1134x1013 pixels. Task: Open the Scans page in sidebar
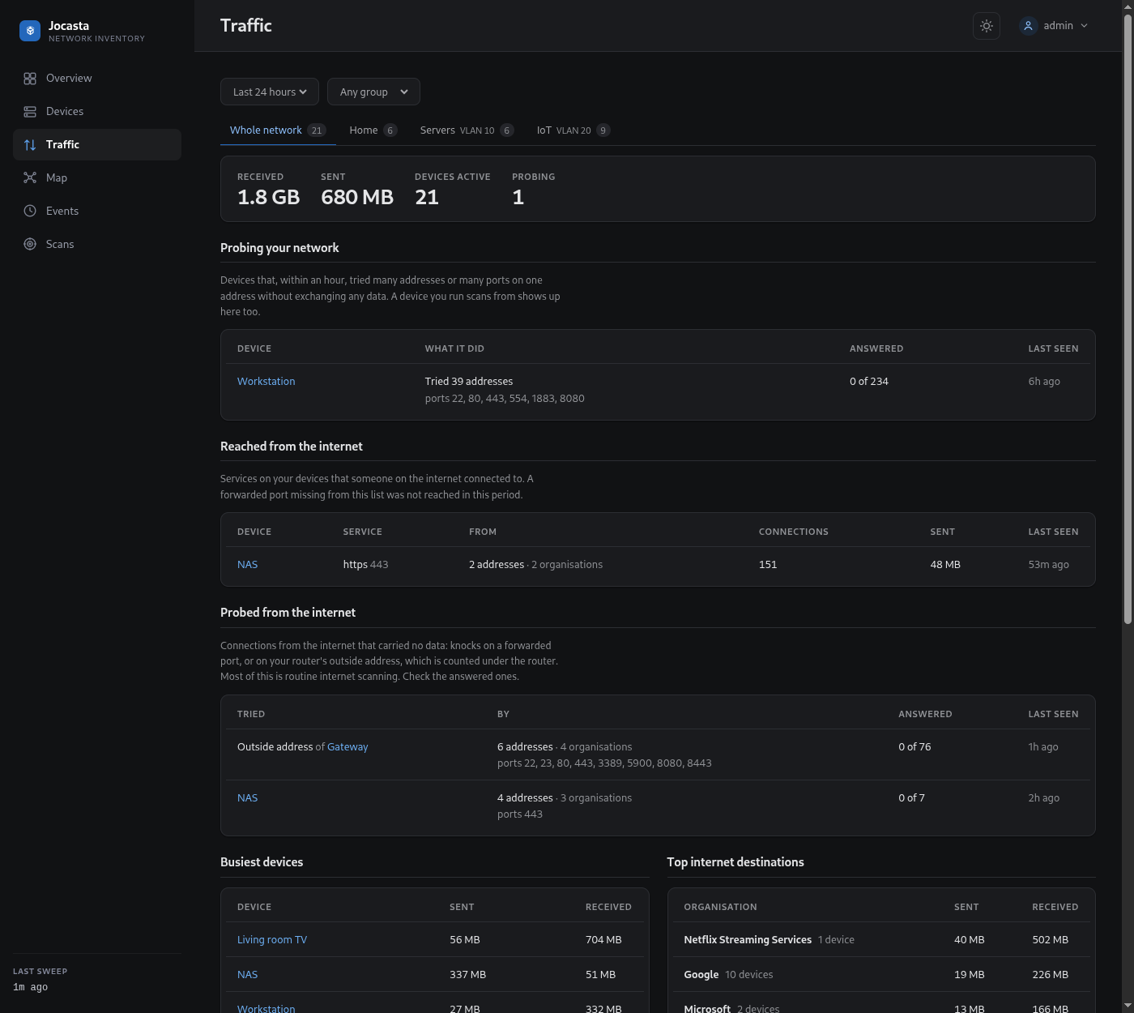click(x=97, y=245)
